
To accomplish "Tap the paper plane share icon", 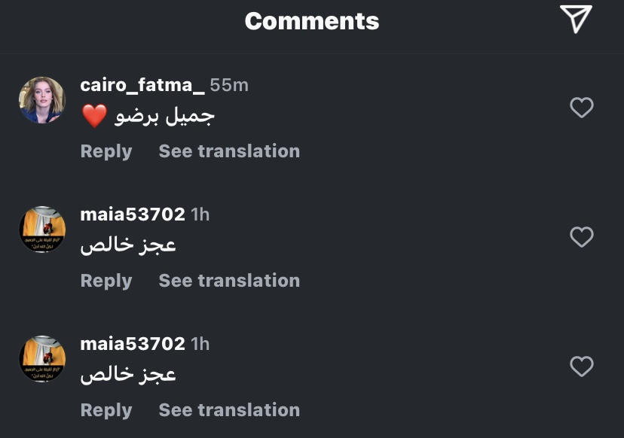I will pos(577,19).
